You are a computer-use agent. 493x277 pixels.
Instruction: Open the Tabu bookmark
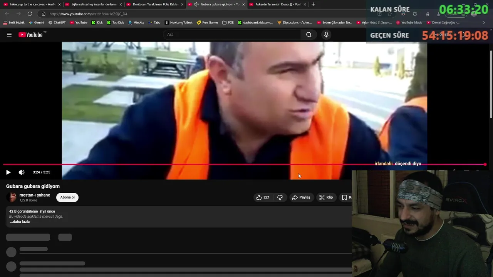(154, 23)
